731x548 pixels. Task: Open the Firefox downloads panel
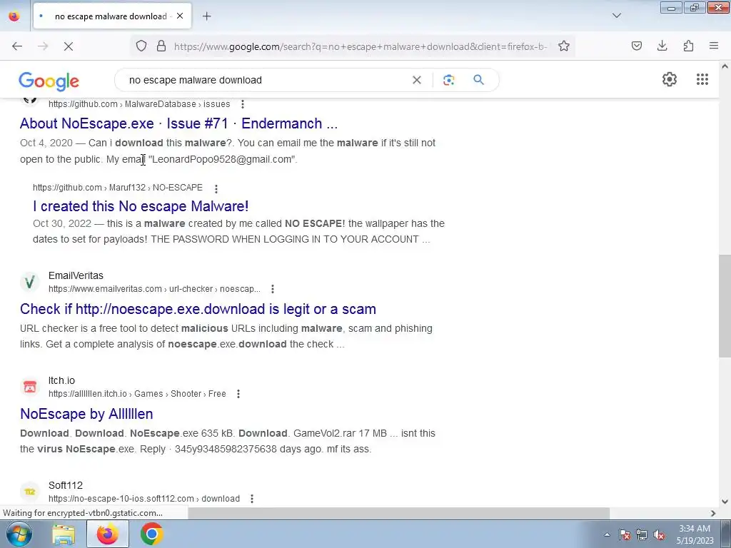(x=662, y=46)
